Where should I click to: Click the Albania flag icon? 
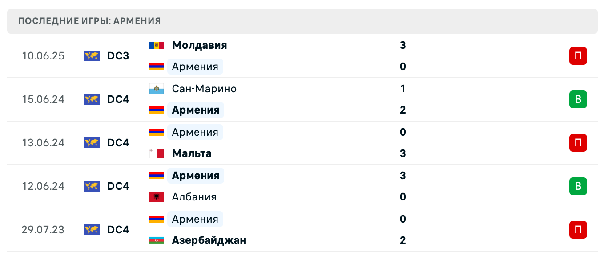click(157, 197)
